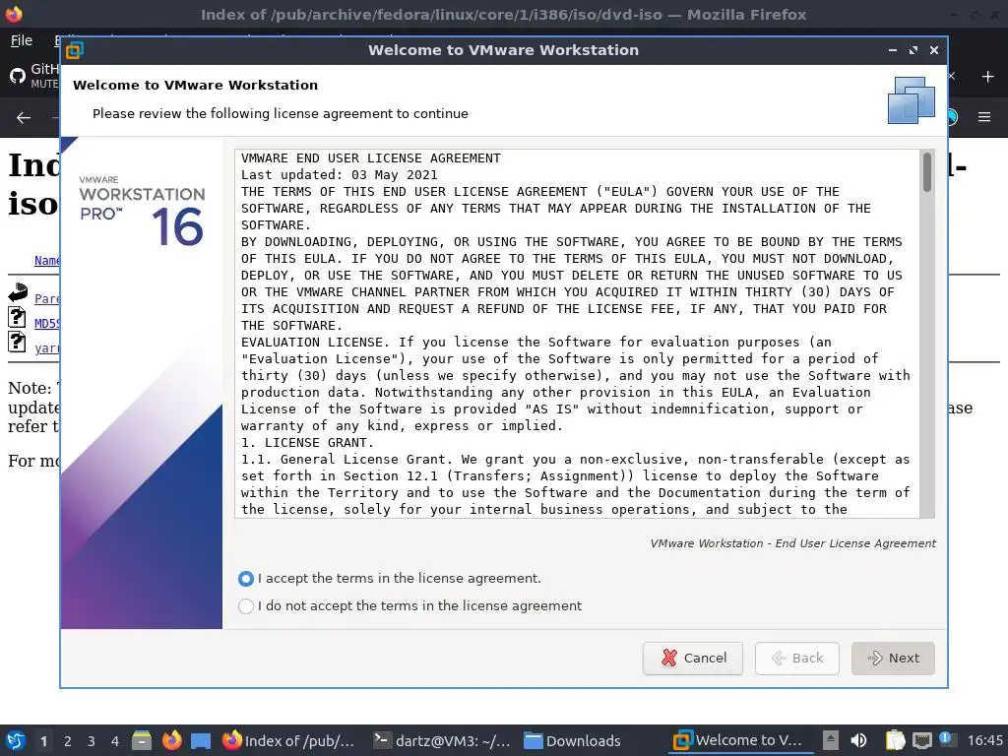Click the update notifier tray icon
The image size is (1008, 756).
pos(948,739)
